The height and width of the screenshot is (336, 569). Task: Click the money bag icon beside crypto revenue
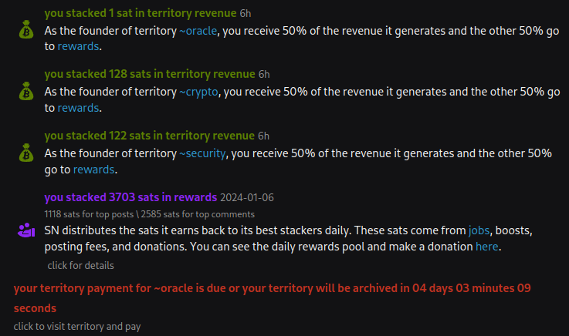click(x=26, y=92)
